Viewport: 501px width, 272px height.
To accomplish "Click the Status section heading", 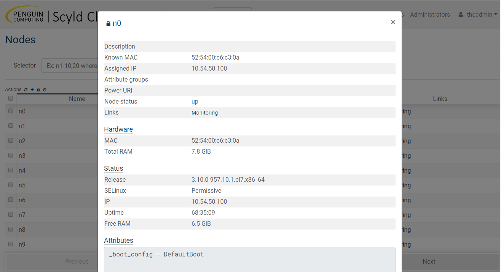I will click(x=113, y=168).
